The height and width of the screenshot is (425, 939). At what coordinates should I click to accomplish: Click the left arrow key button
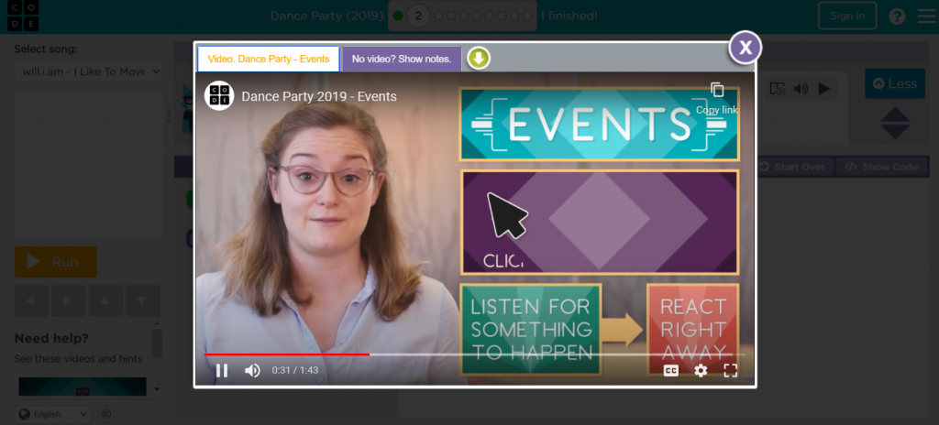(x=32, y=300)
